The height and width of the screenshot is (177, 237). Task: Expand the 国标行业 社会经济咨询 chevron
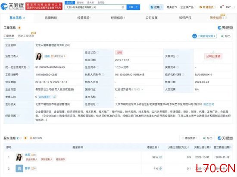(x=142, y=89)
